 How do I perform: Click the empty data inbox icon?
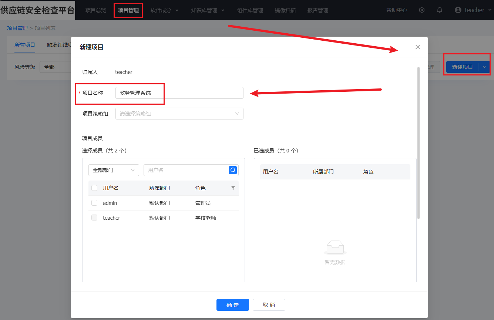[335, 247]
